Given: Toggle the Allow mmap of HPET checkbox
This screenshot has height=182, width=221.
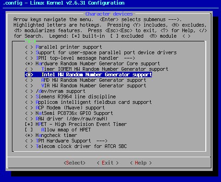Looking at the screenshot, I should (x=29, y=130).
